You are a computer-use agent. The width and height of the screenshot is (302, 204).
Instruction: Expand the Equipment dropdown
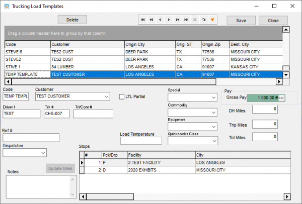coord(214,127)
